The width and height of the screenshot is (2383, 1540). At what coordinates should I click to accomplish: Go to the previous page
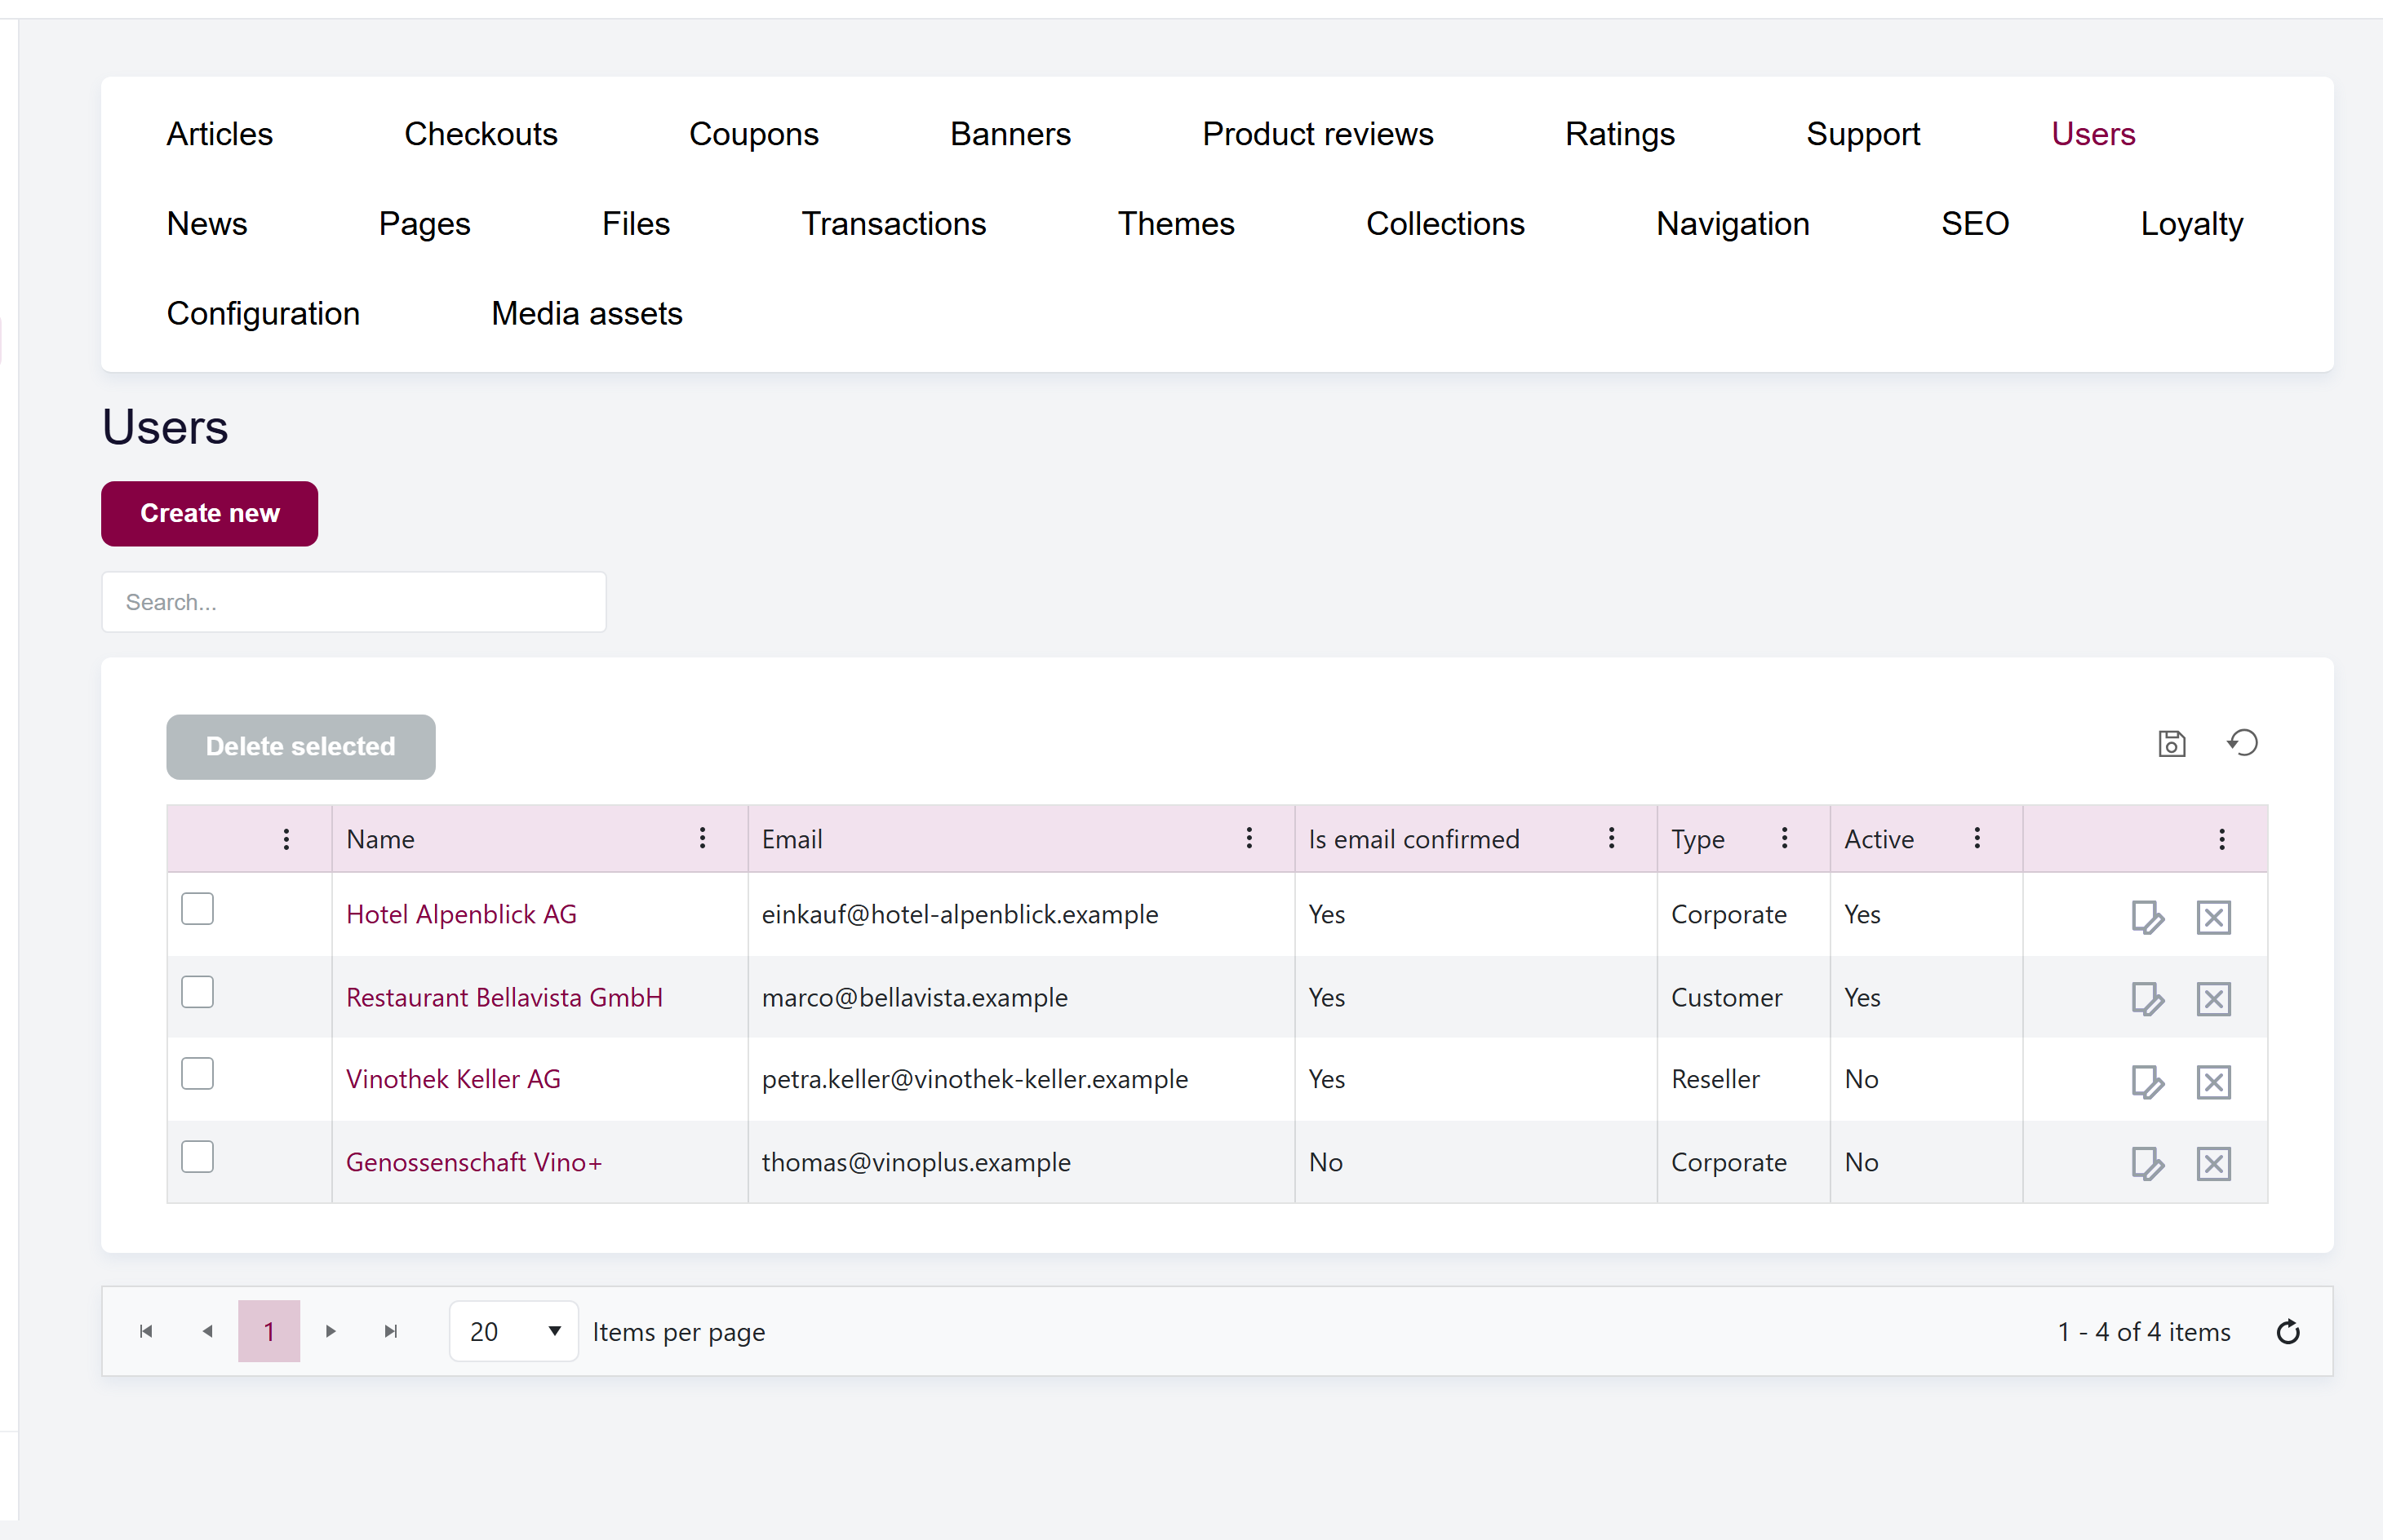coord(207,1331)
